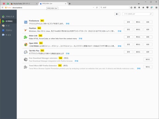Go back with the back arrow

pos(2,8)
